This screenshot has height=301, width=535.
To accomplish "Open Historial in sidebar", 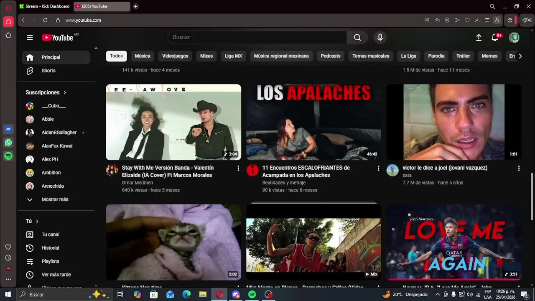I will tap(56, 248).
